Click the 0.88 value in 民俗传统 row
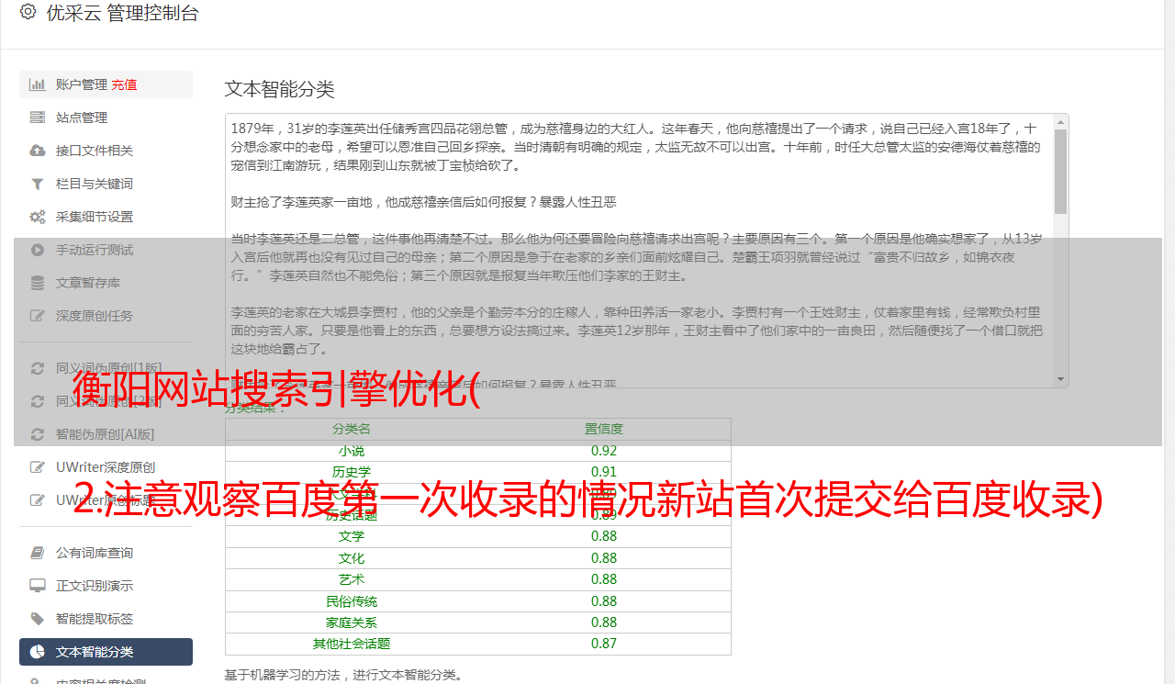The height and width of the screenshot is (684, 1175). click(x=604, y=601)
